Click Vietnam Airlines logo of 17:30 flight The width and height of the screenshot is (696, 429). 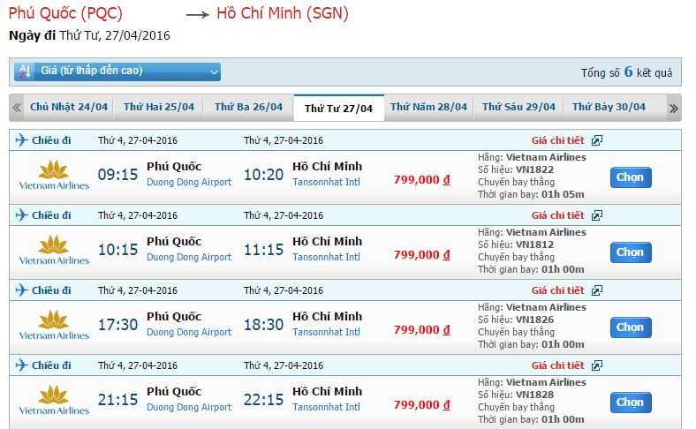[54, 325]
